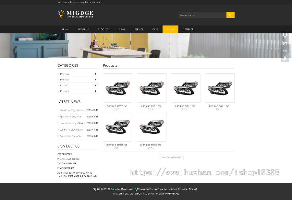Click the highlighted Photo tab
Viewport: 292px width, 200px height.
(x=170, y=29)
